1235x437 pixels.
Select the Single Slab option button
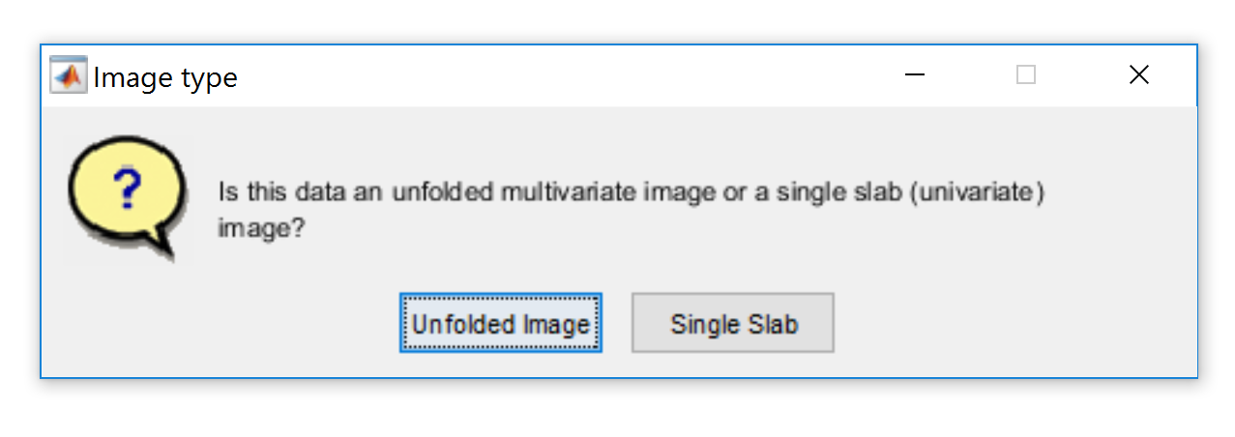click(x=733, y=324)
